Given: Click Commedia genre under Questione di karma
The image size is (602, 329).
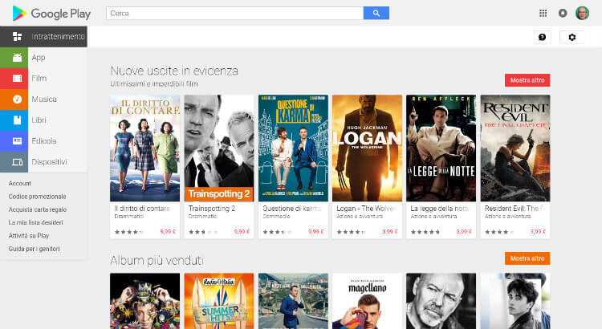Looking at the screenshot, I should [x=276, y=217].
